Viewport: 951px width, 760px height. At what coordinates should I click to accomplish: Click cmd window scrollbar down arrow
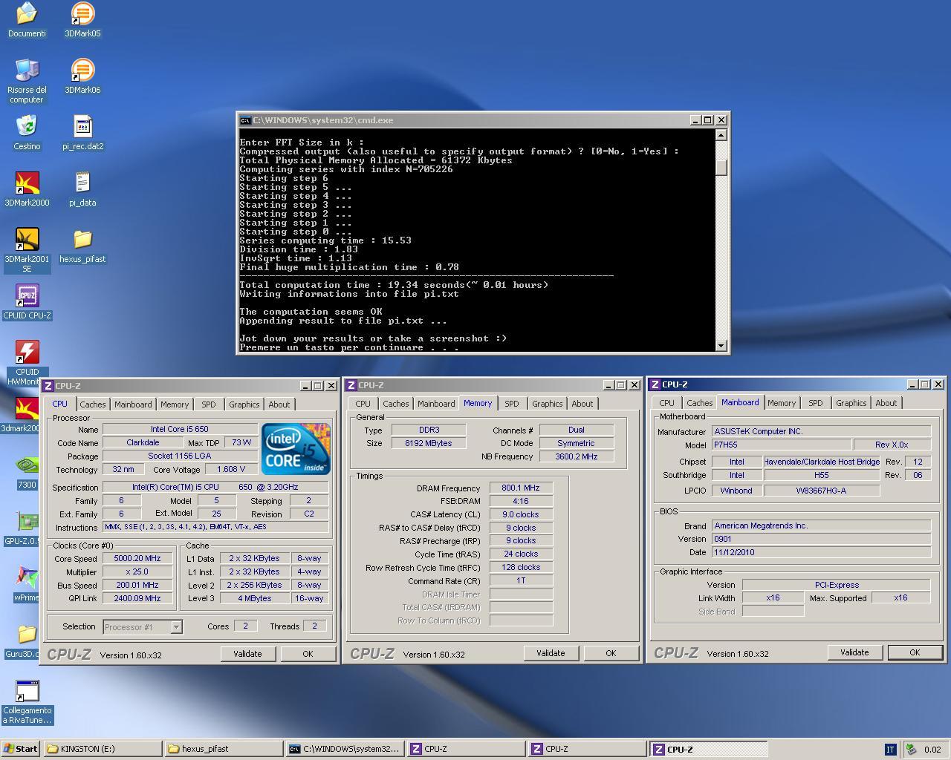721,345
